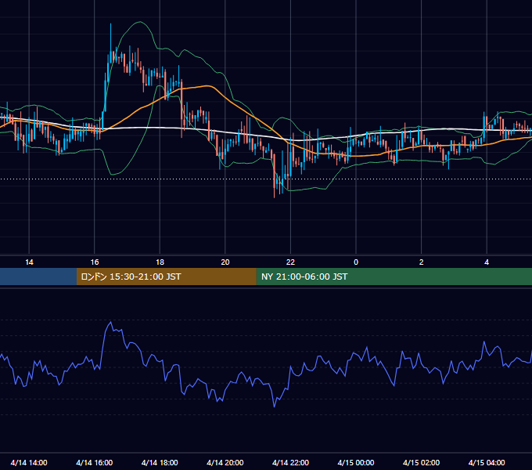This screenshot has height=470, width=532.
Task: Click the upper Bollinger band peak after 16:00
Action: [139, 22]
